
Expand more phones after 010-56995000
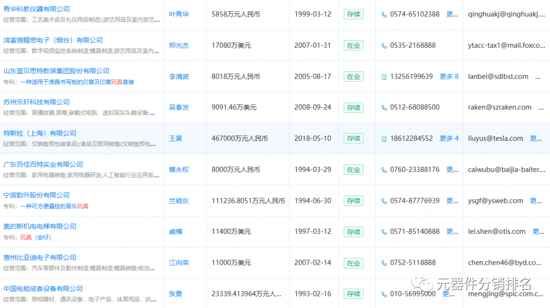[448, 294]
